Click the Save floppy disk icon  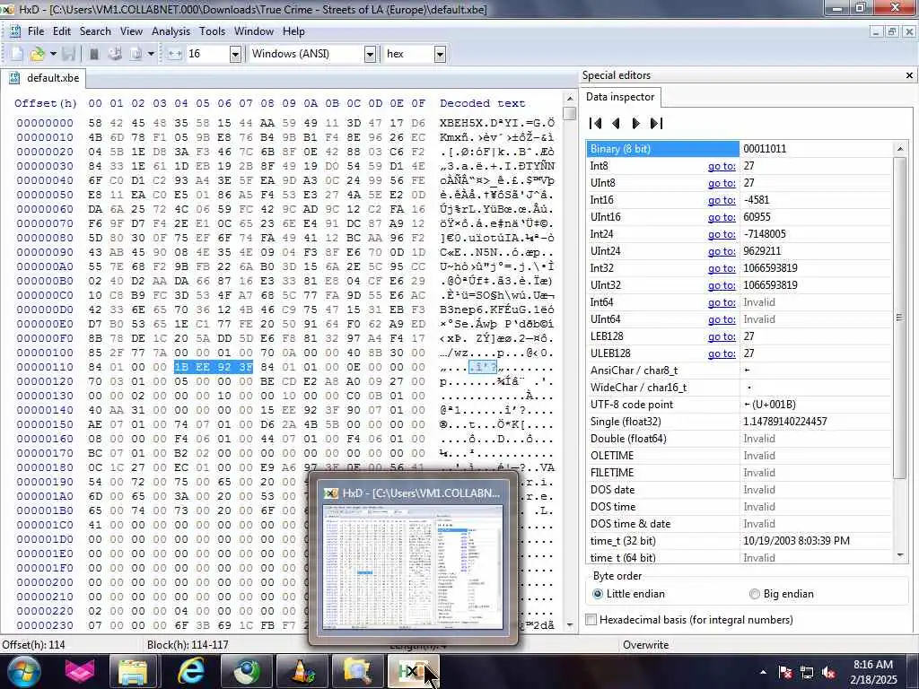coord(69,54)
